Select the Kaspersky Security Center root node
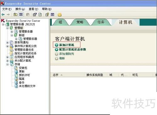The image size is (157, 115). click(23, 21)
